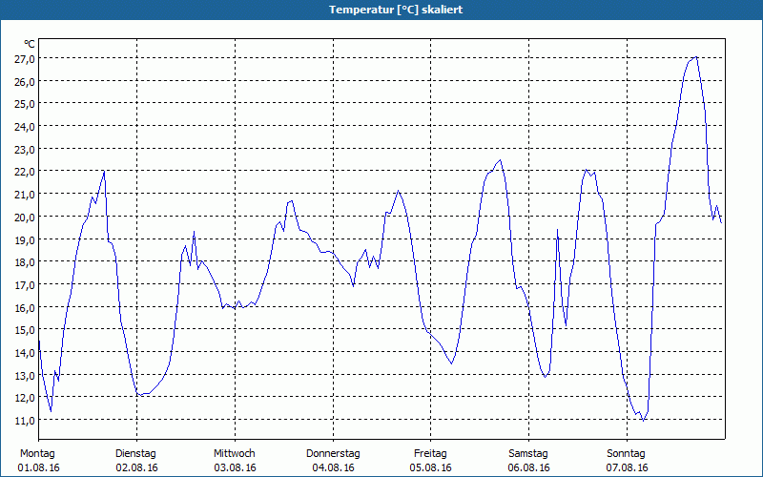The image size is (763, 477).
Task: Click the 23,0 y-axis label
Action: (x=25, y=150)
